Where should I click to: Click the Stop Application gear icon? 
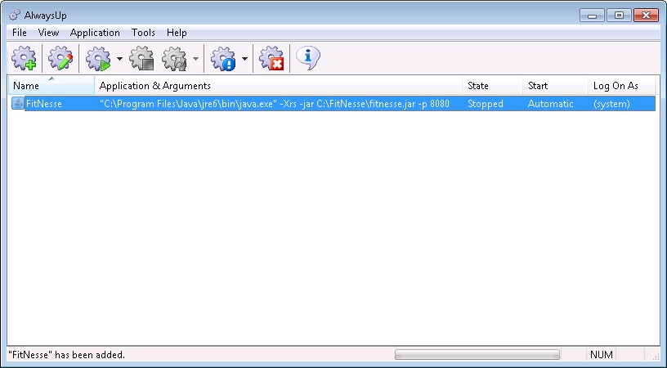click(x=141, y=58)
